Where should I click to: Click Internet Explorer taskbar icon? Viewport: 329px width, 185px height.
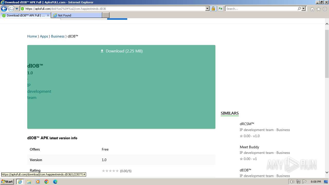pos(20,182)
